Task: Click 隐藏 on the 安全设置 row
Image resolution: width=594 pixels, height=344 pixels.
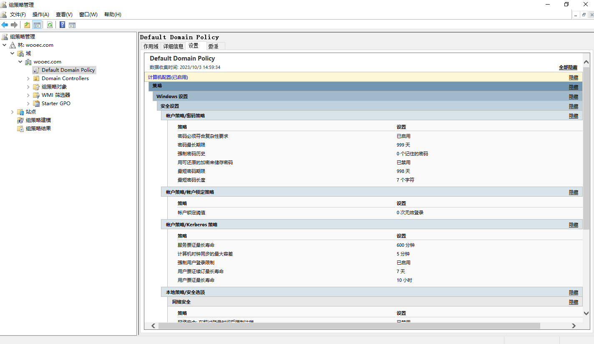Action: [x=574, y=106]
